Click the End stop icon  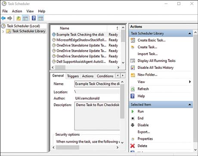(x=133, y=119)
